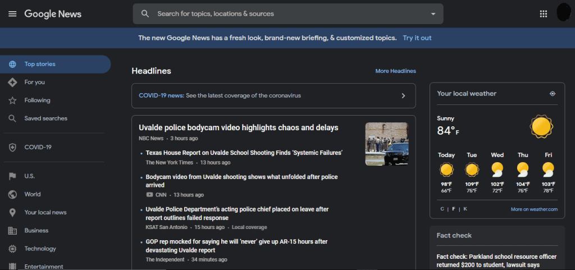Focus the search topics input field
Image resolution: width=575 pixels, height=270 pixels.
point(288,14)
